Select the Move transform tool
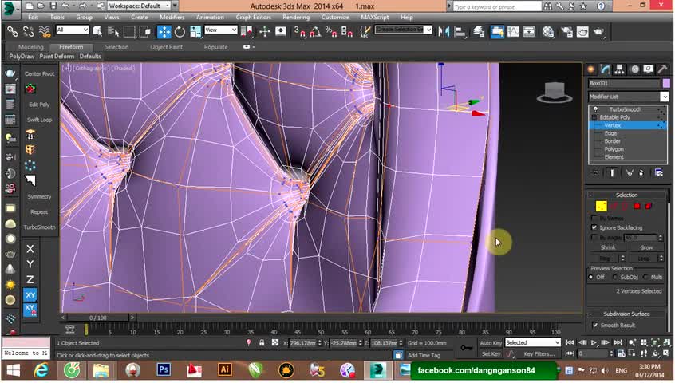The image size is (675, 383). click(164, 31)
